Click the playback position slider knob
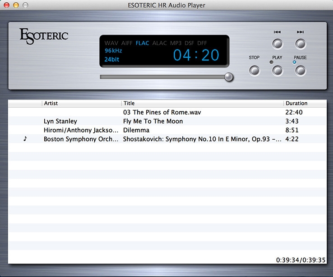Screen dimensions: 333x277 [x=229, y=77]
